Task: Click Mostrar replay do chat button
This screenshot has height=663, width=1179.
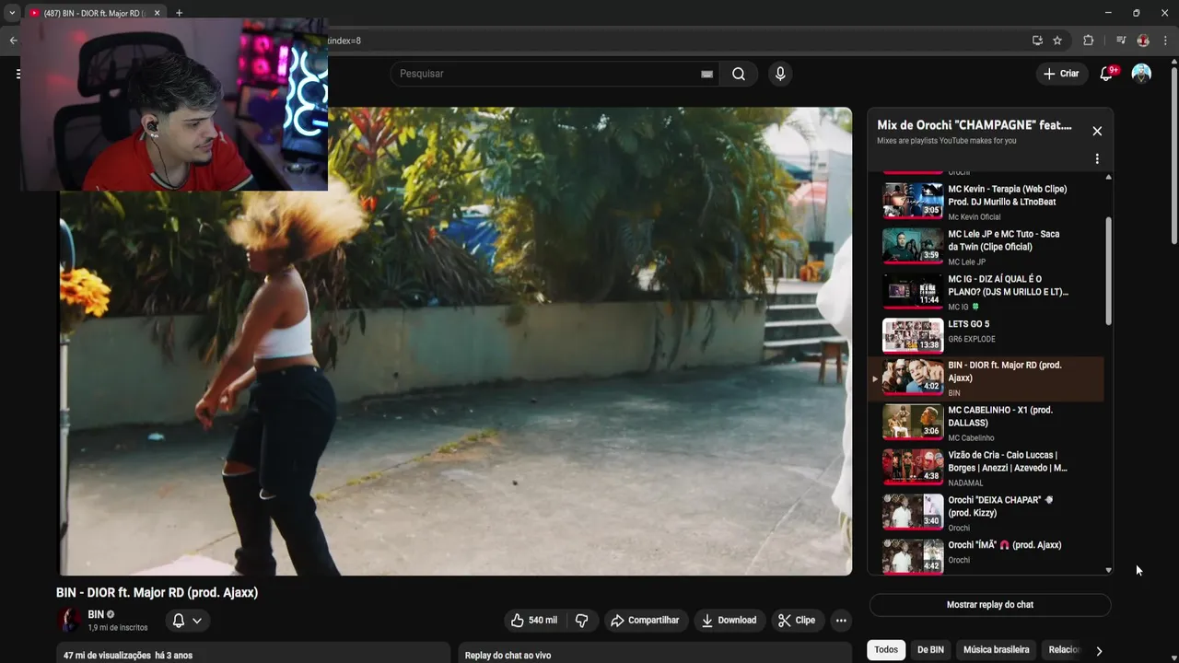Action: 990,605
